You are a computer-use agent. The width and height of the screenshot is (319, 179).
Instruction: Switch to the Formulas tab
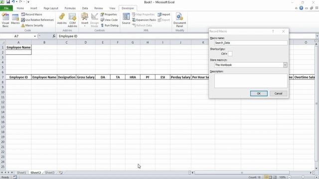(x=70, y=8)
